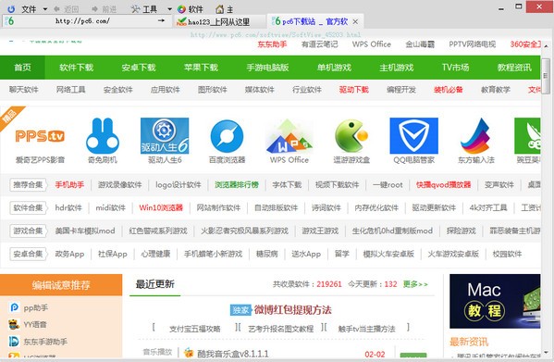554x362 pixels.
Task: Click the 红色警戒系列游戏 link
Action: pyautogui.click(x=158, y=231)
